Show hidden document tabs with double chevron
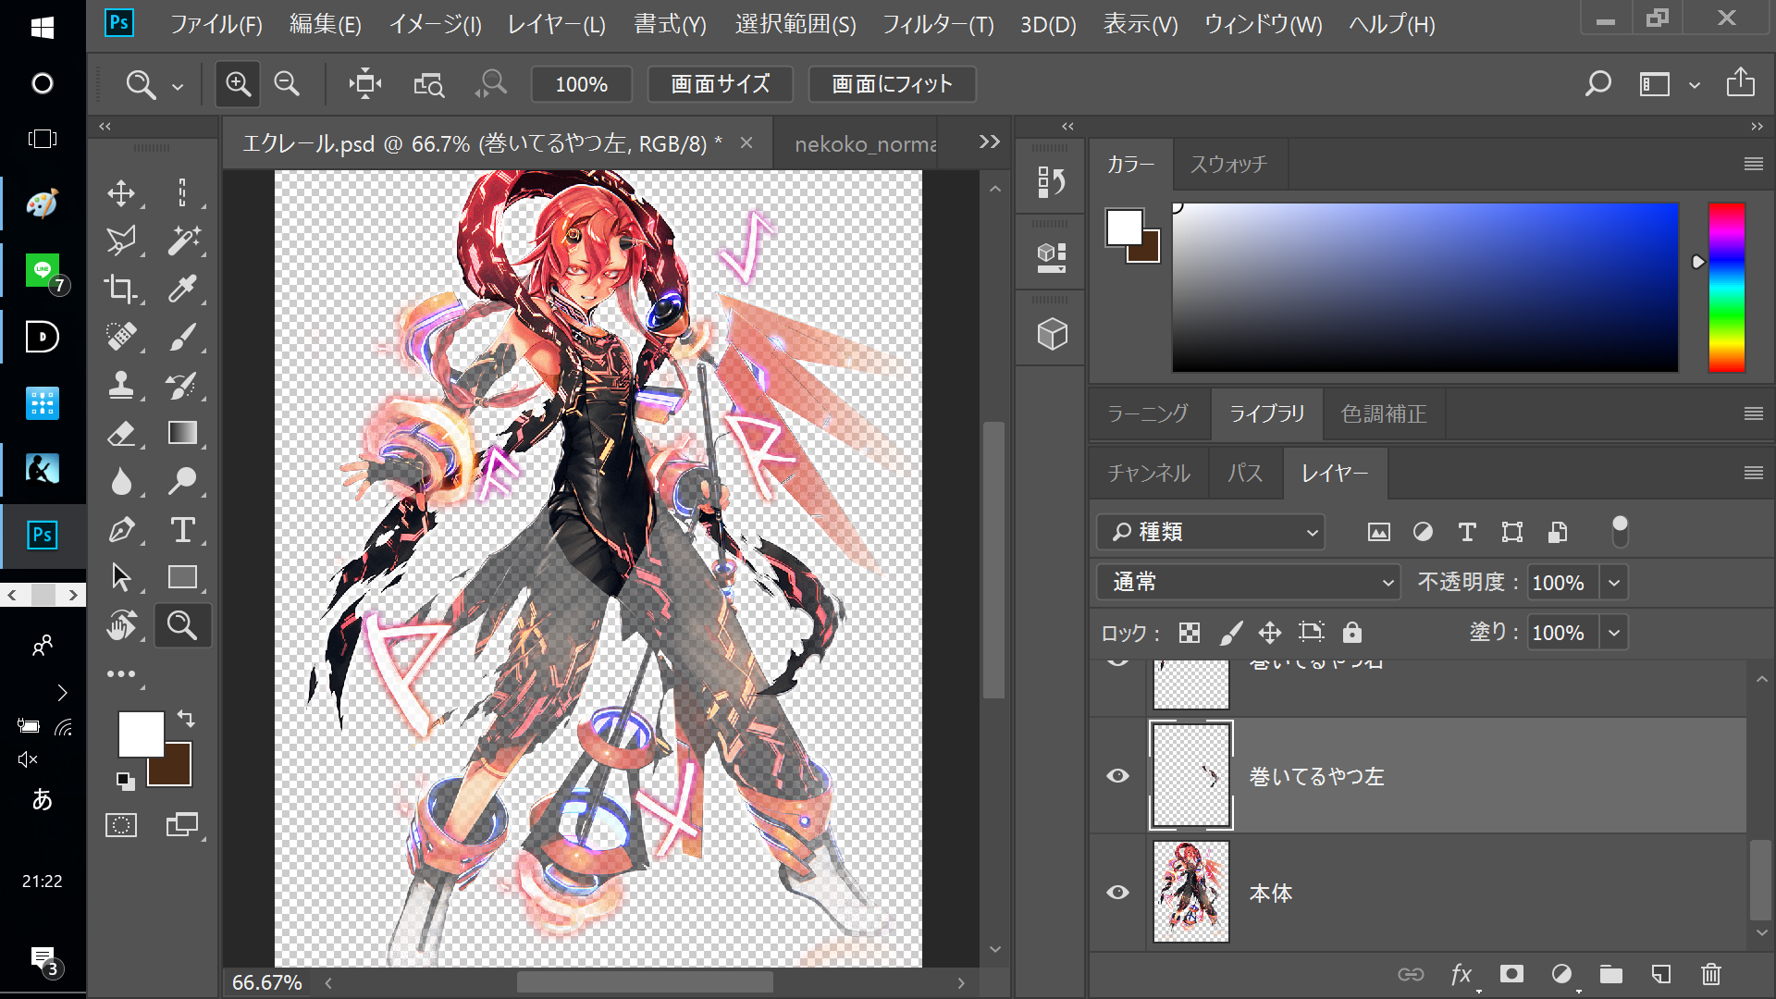Viewport: 1776px width, 999px height. 990,142
